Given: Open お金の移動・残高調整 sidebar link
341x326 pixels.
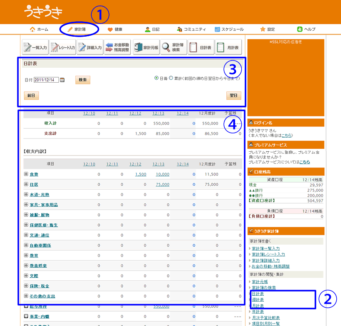Looking at the screenshot, I should click(271, 266).
